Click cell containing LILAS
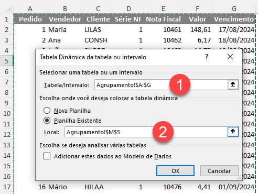 point(98,29)
